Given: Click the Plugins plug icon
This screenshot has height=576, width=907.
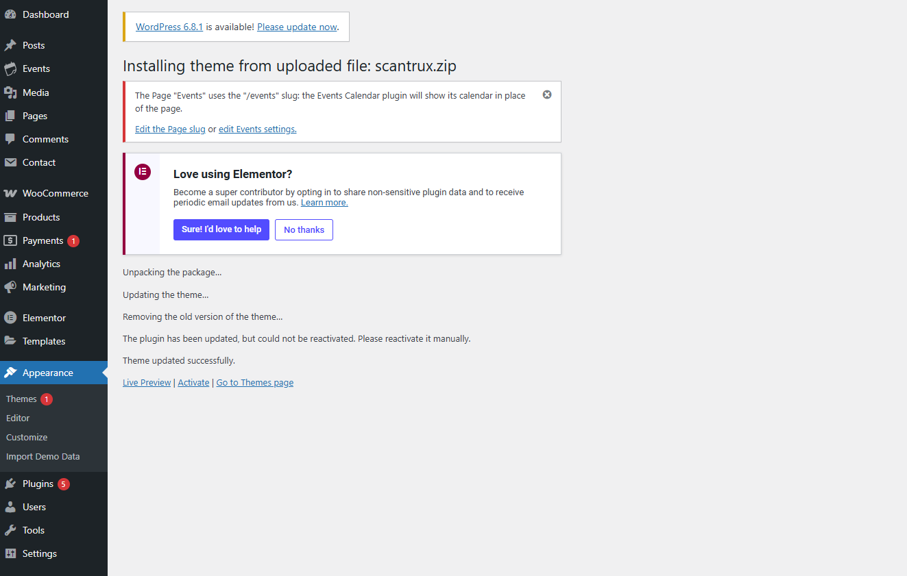Looking at the screenshot, I should pyautogui.click(x=10, y=484).
